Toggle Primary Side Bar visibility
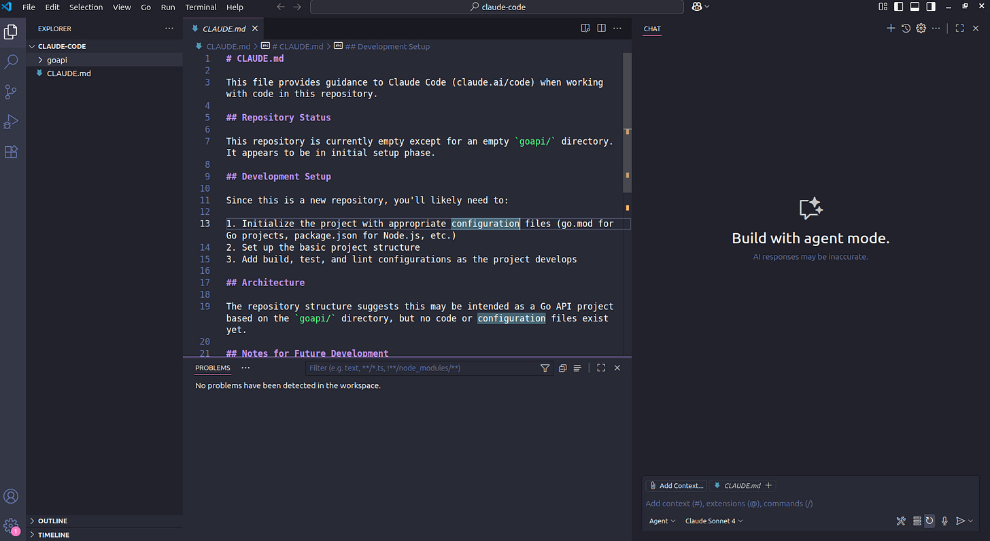Viewport: 990px width, 541px height. click(899, 7)
